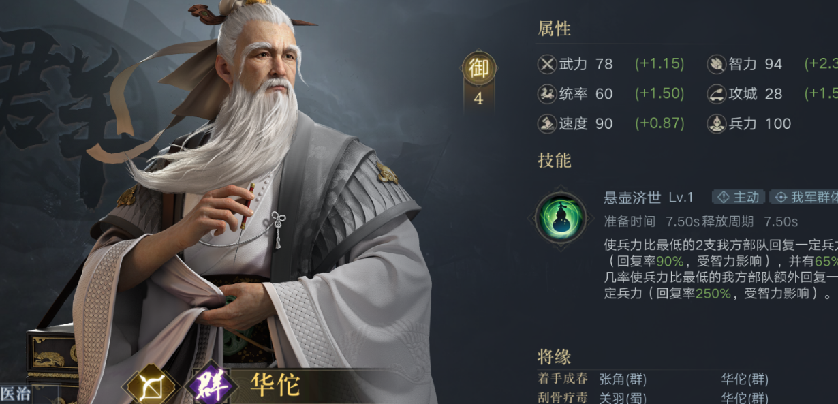Click the 主动 active skill tag

point(739,197)
